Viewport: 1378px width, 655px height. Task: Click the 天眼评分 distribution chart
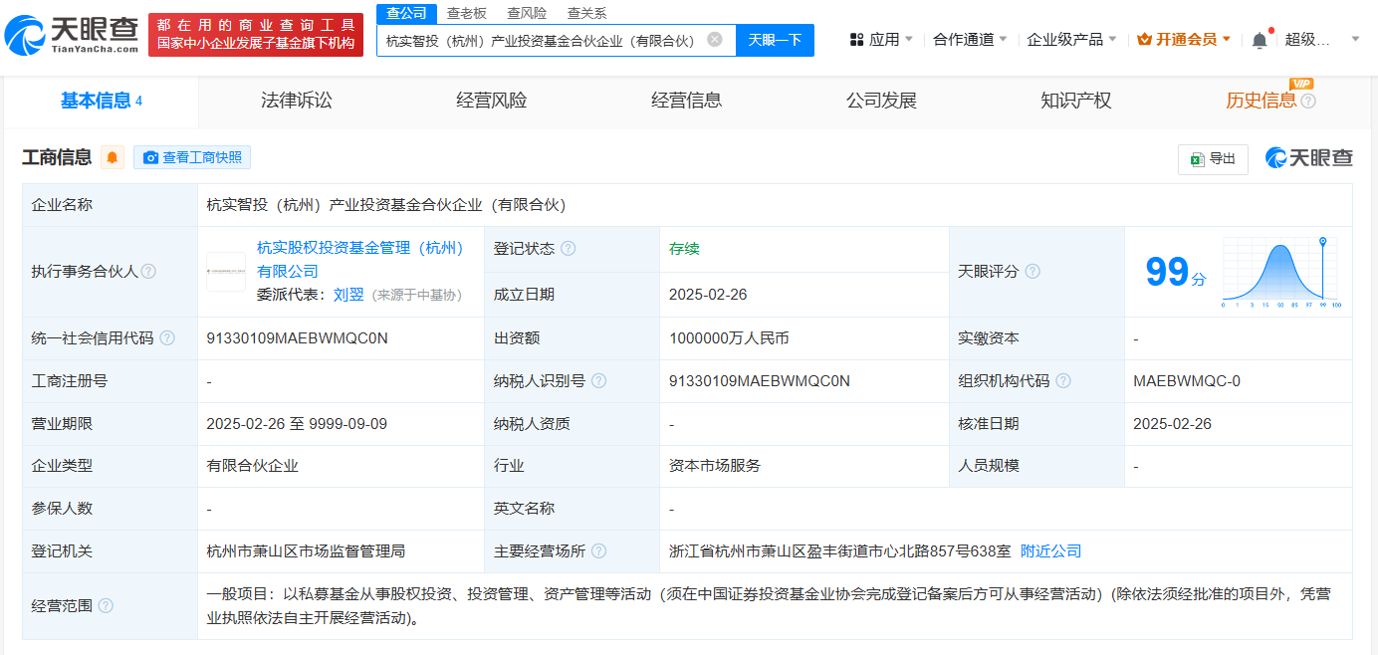[x=1281, y=273]
